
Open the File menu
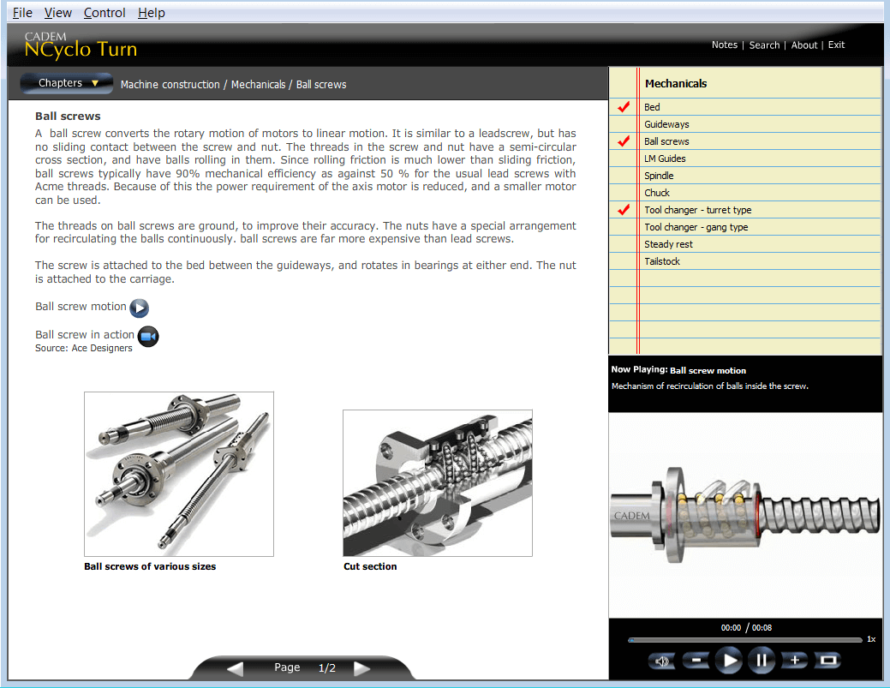coord(22,13)
